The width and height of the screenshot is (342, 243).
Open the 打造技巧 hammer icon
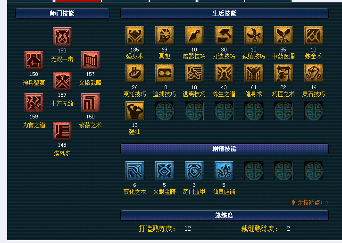pyautogui.click(x=224, y=35)
